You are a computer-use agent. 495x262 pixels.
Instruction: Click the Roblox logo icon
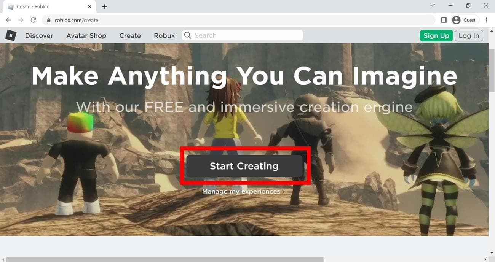click(x=10, y=35)
